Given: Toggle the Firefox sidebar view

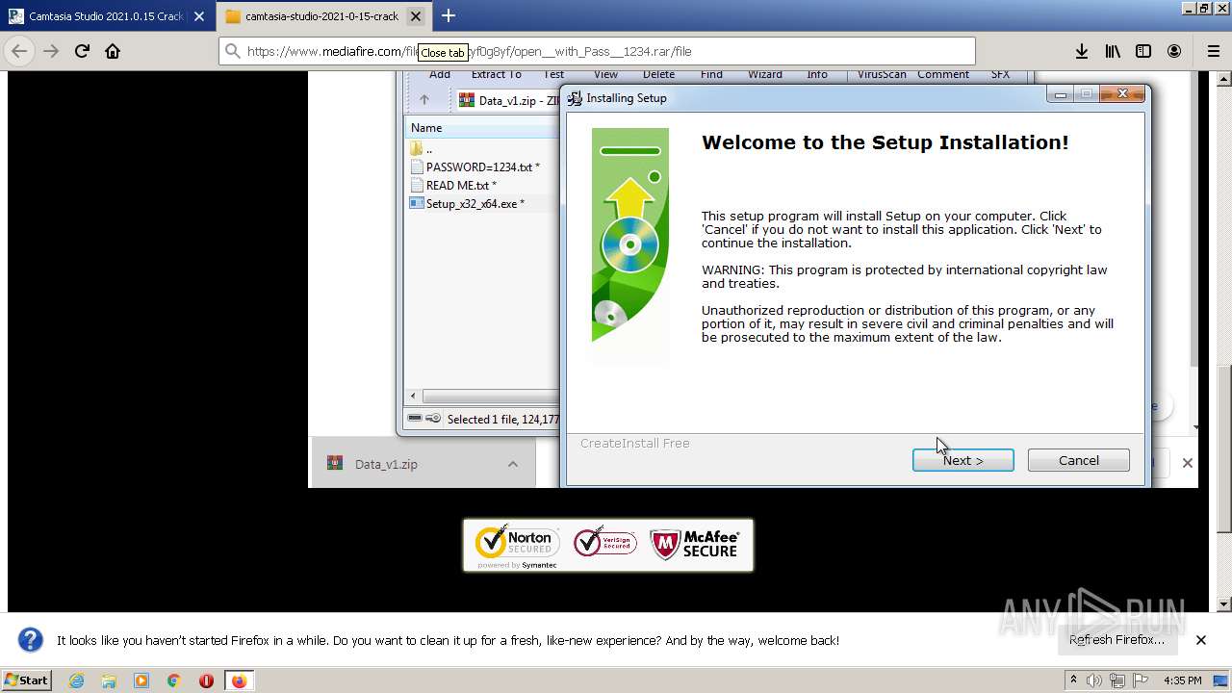Looking at the screenshot, I should 1143,51.
